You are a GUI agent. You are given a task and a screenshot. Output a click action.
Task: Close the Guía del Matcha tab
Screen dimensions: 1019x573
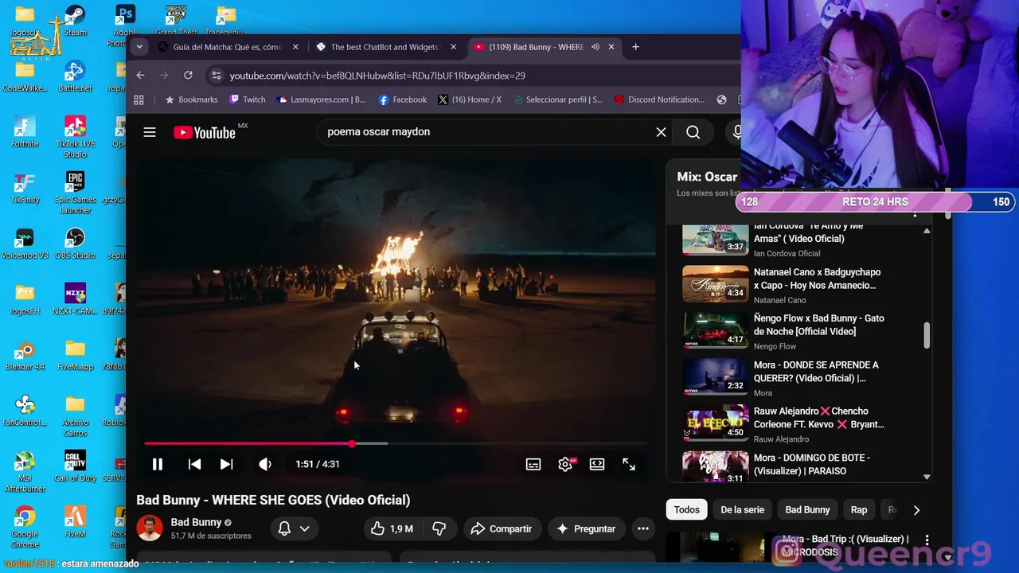[x=295, y=47]
